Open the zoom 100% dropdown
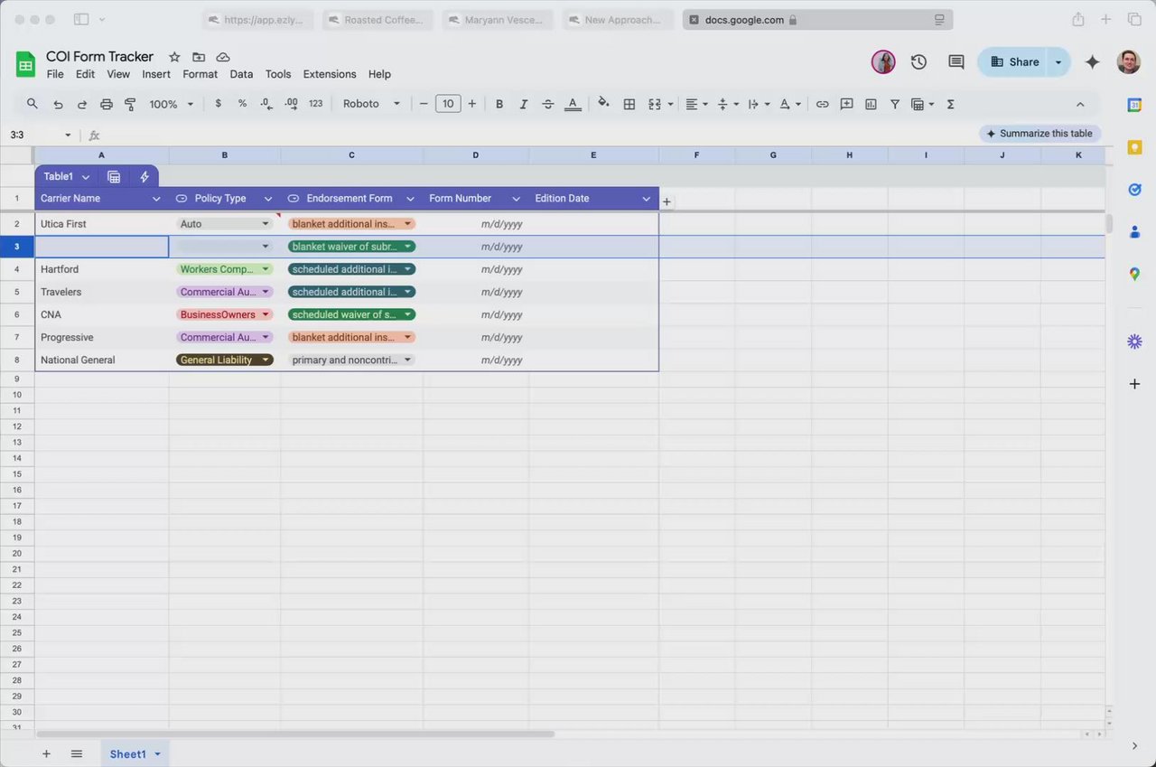This screenshot has width=1156, height=767. pyautogui.click(x=172, y=104)
